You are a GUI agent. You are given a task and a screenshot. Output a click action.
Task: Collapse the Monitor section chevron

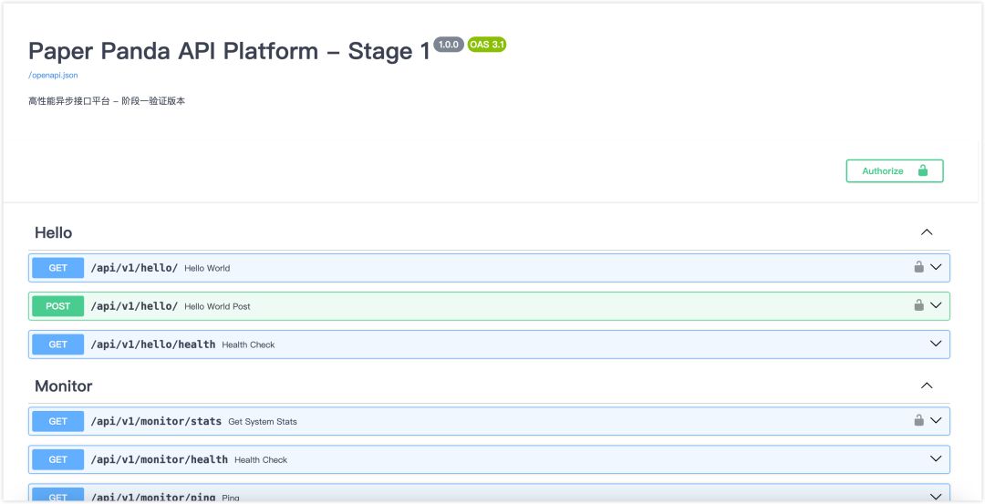tap(927, 386)
